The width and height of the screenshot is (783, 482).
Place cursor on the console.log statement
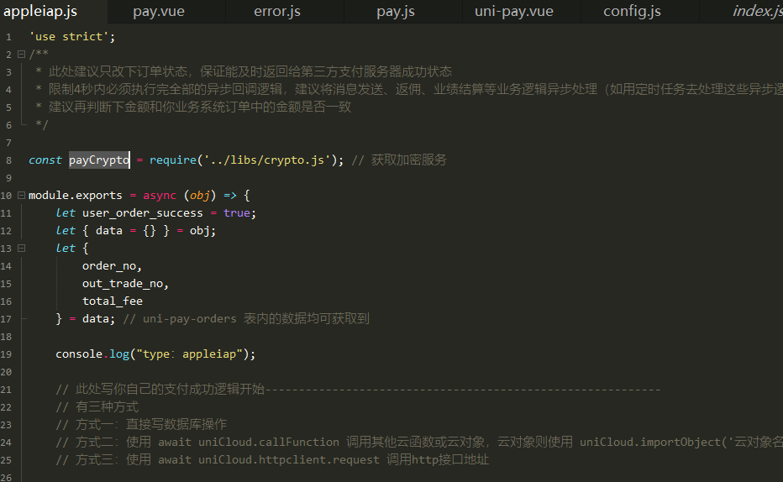click(x=155, y=354)
